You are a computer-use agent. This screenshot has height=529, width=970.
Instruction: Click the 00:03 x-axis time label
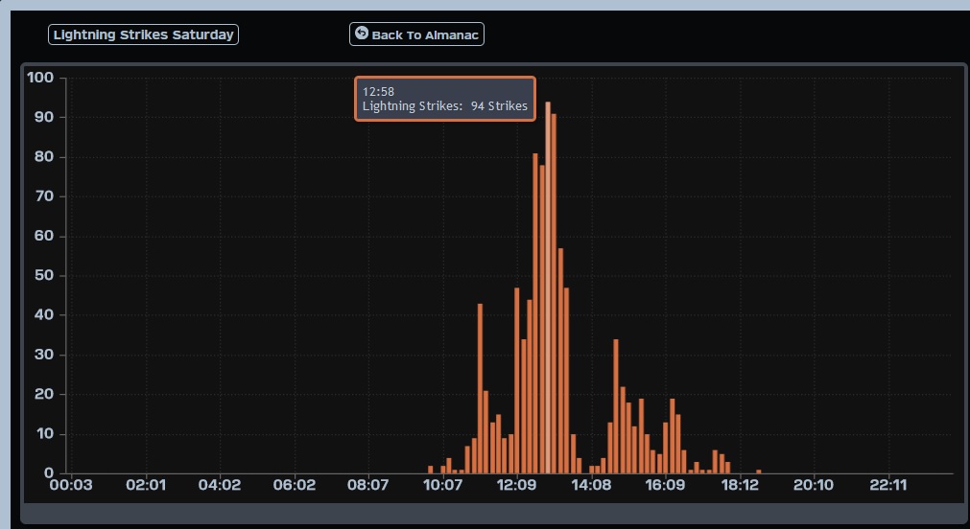(x=70, y=486)
